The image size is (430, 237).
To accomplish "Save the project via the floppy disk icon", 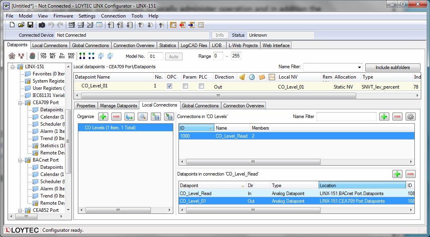I will (x=30, y=25).
